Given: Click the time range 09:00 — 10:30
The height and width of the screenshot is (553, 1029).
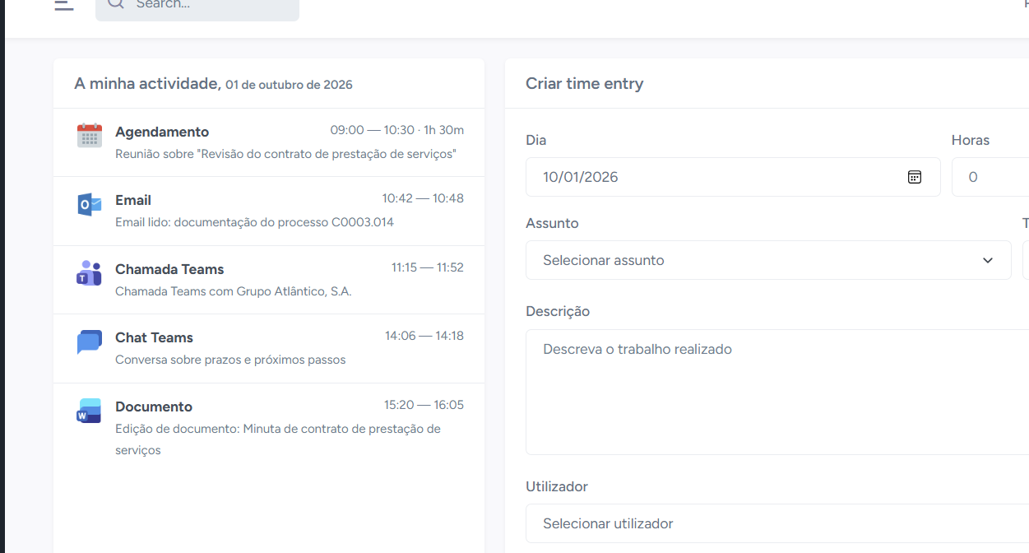Looking at the screenshot, I should (374, 130).
